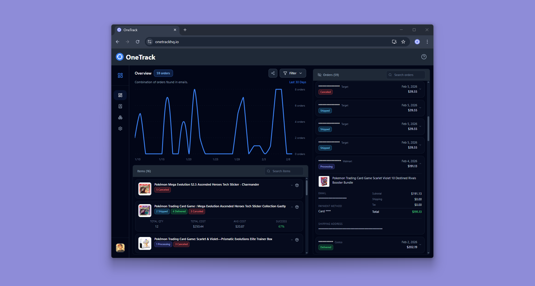535x286 pixels.
Task: Click the Processing badge on Walmart order
Action: [x=327, y=167]
